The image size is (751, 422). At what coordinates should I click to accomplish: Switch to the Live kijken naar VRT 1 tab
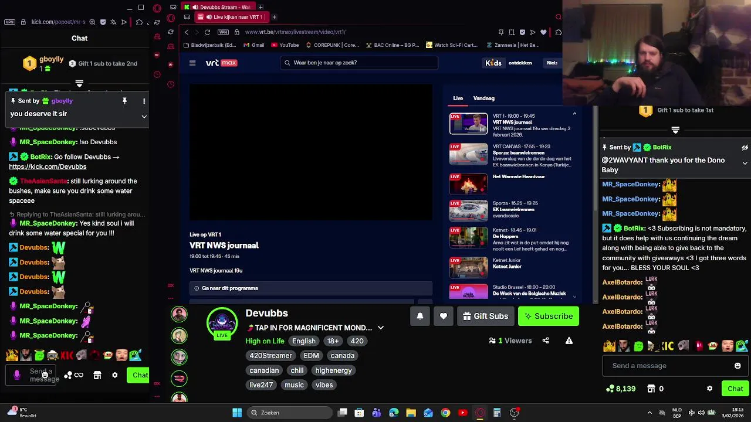pos(233,17)
